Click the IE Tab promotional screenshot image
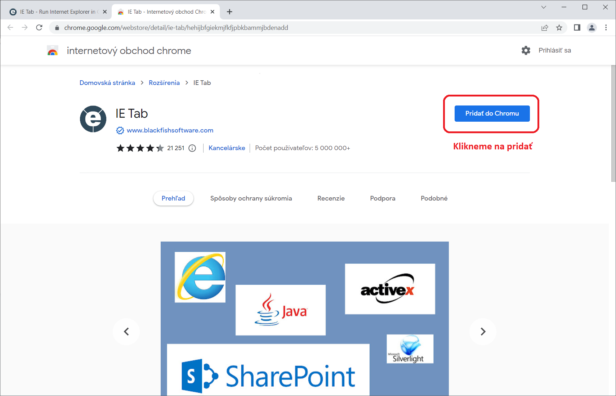Screen dimensions: 616x396 pyautogui.click(x=305, y=319)
